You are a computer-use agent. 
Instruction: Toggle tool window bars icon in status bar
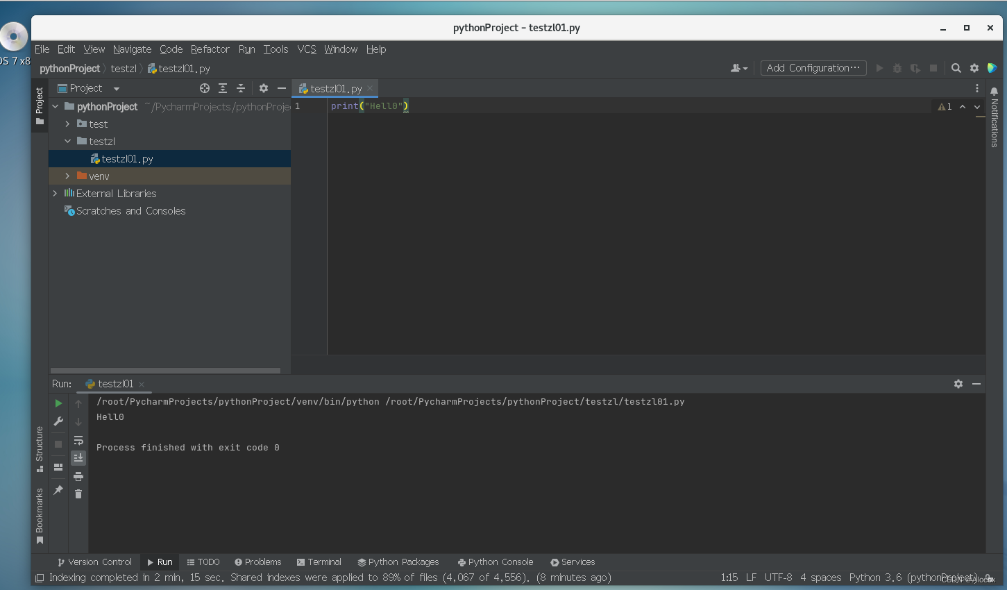[x=40, y=578]
